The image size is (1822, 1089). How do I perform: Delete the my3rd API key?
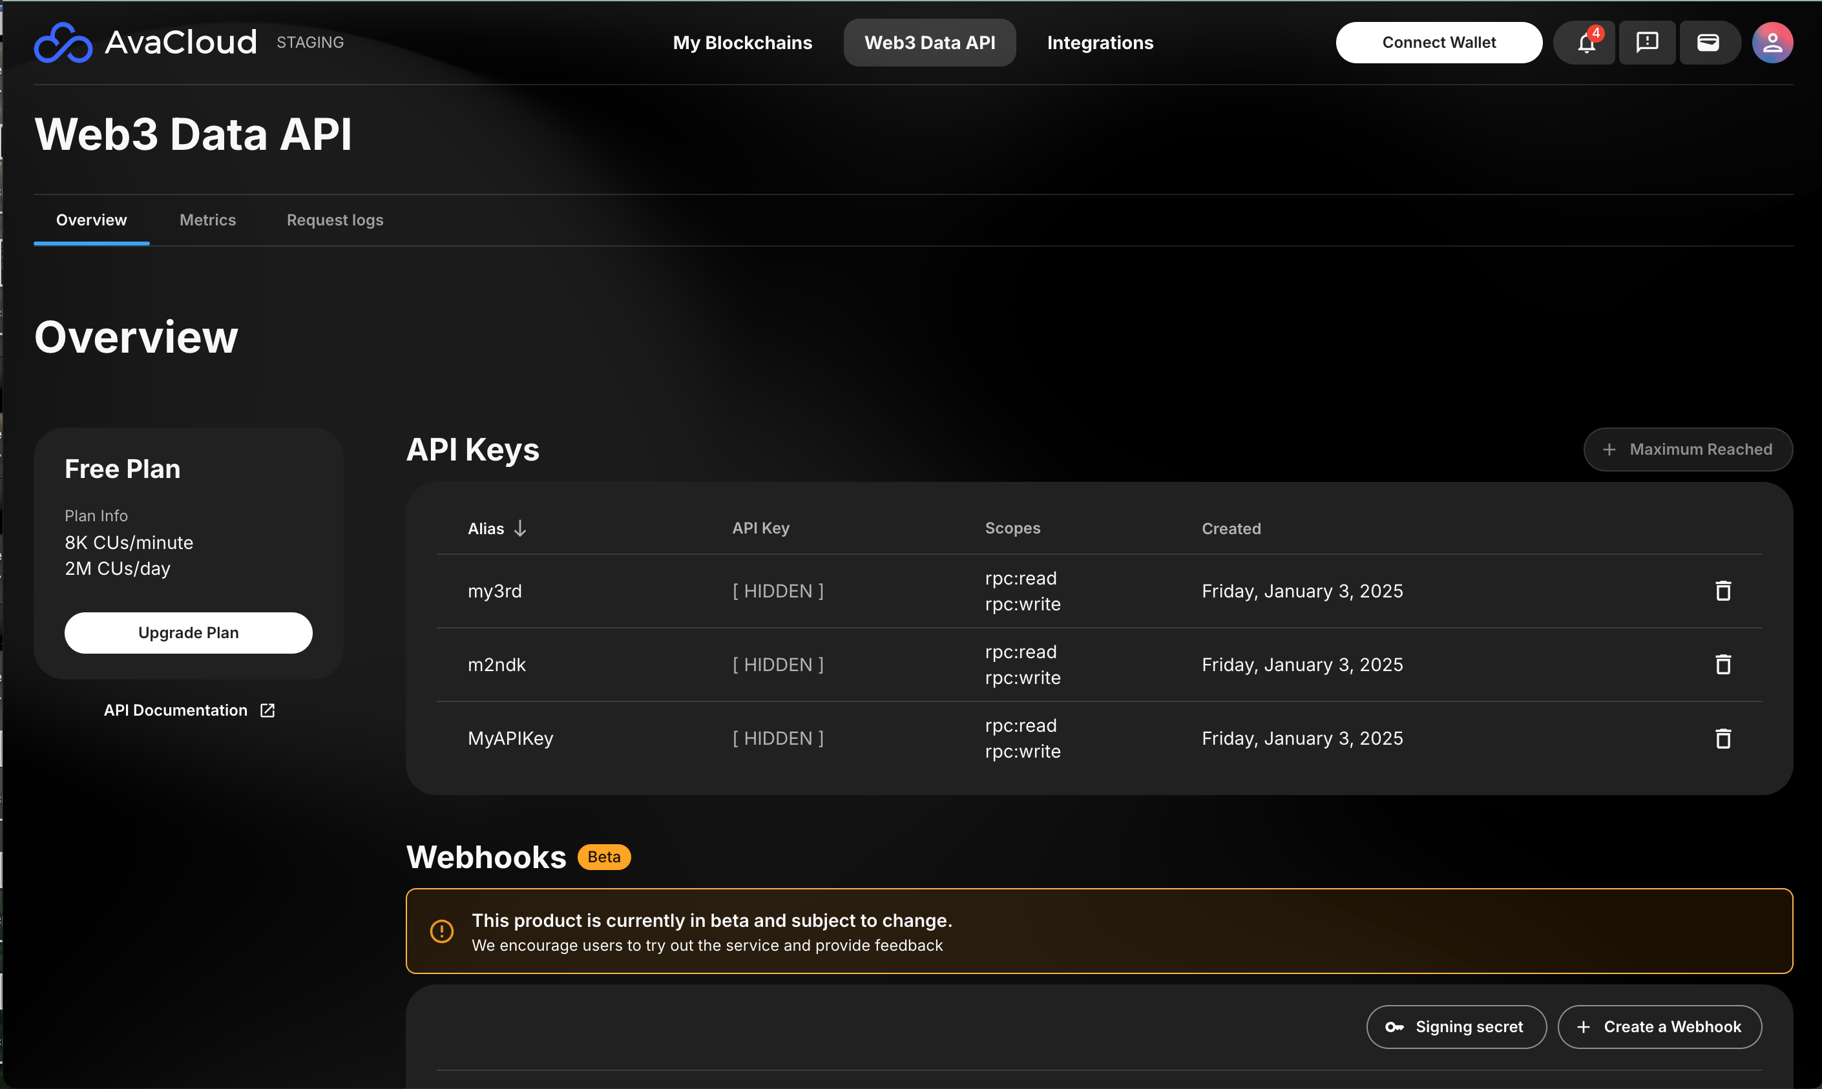click(1723, 591)
